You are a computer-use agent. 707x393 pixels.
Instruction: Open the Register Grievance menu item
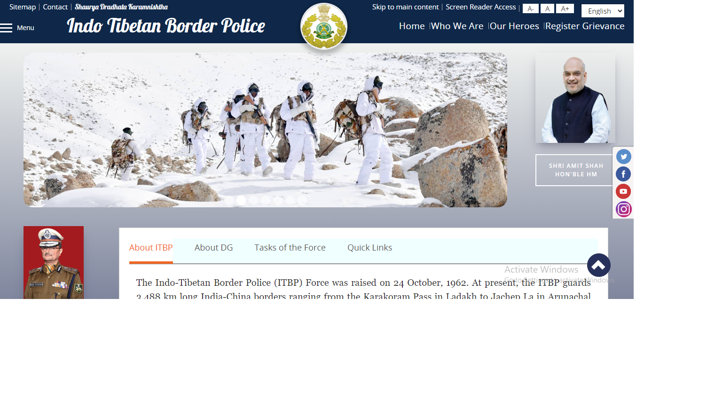pos(585,26)
